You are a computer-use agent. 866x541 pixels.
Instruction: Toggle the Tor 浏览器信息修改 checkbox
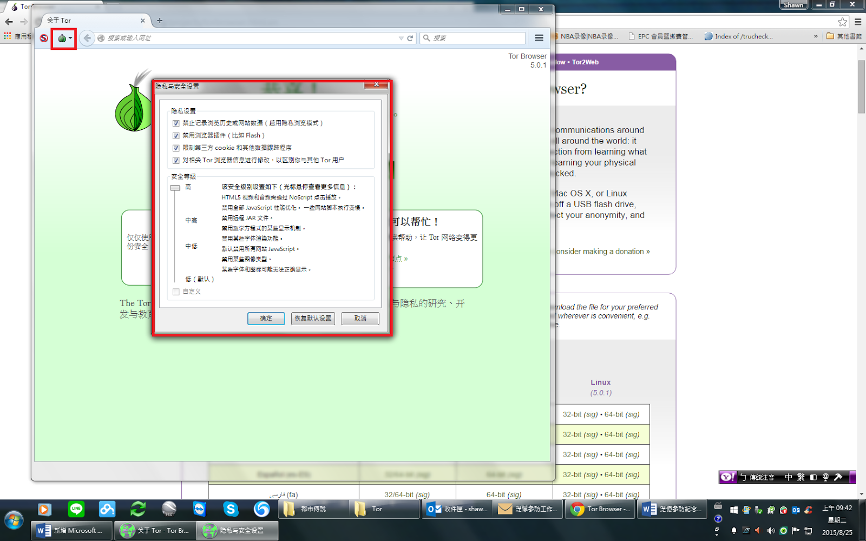point(176,160)
